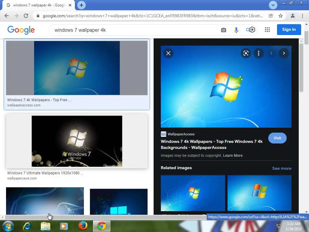
Task: Click the taskbar clock
Action: tap(294, 226)
